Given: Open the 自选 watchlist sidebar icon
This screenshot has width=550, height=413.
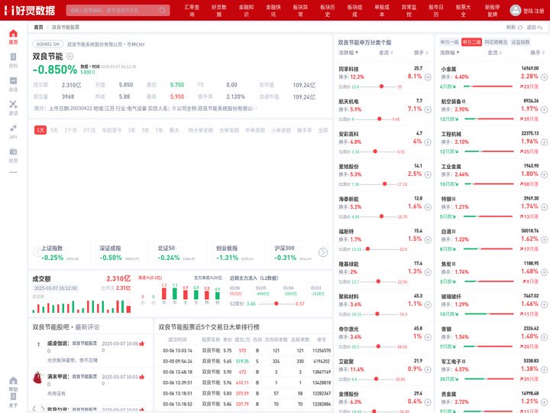Looking at the screenshot, I should point(13,81).
